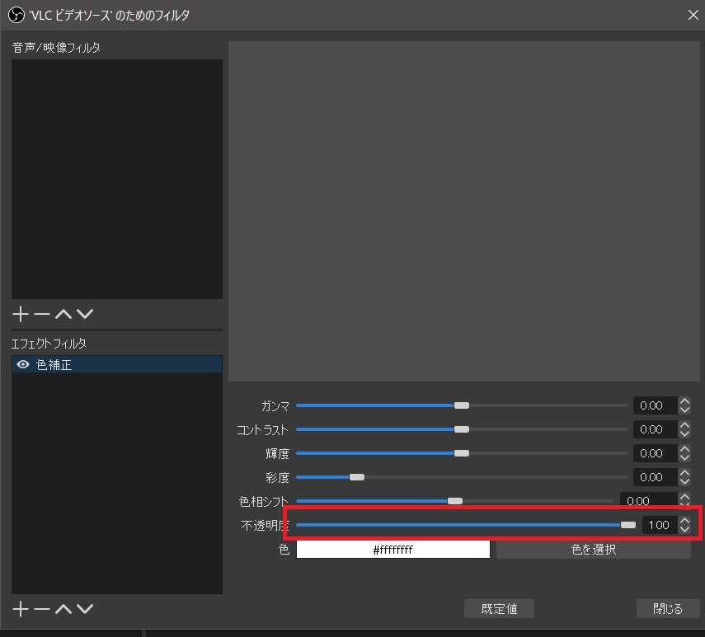Screen dimensions: 705x637
Task: Decrease 彩度 value with down stepper
Action: coord(684,481)
